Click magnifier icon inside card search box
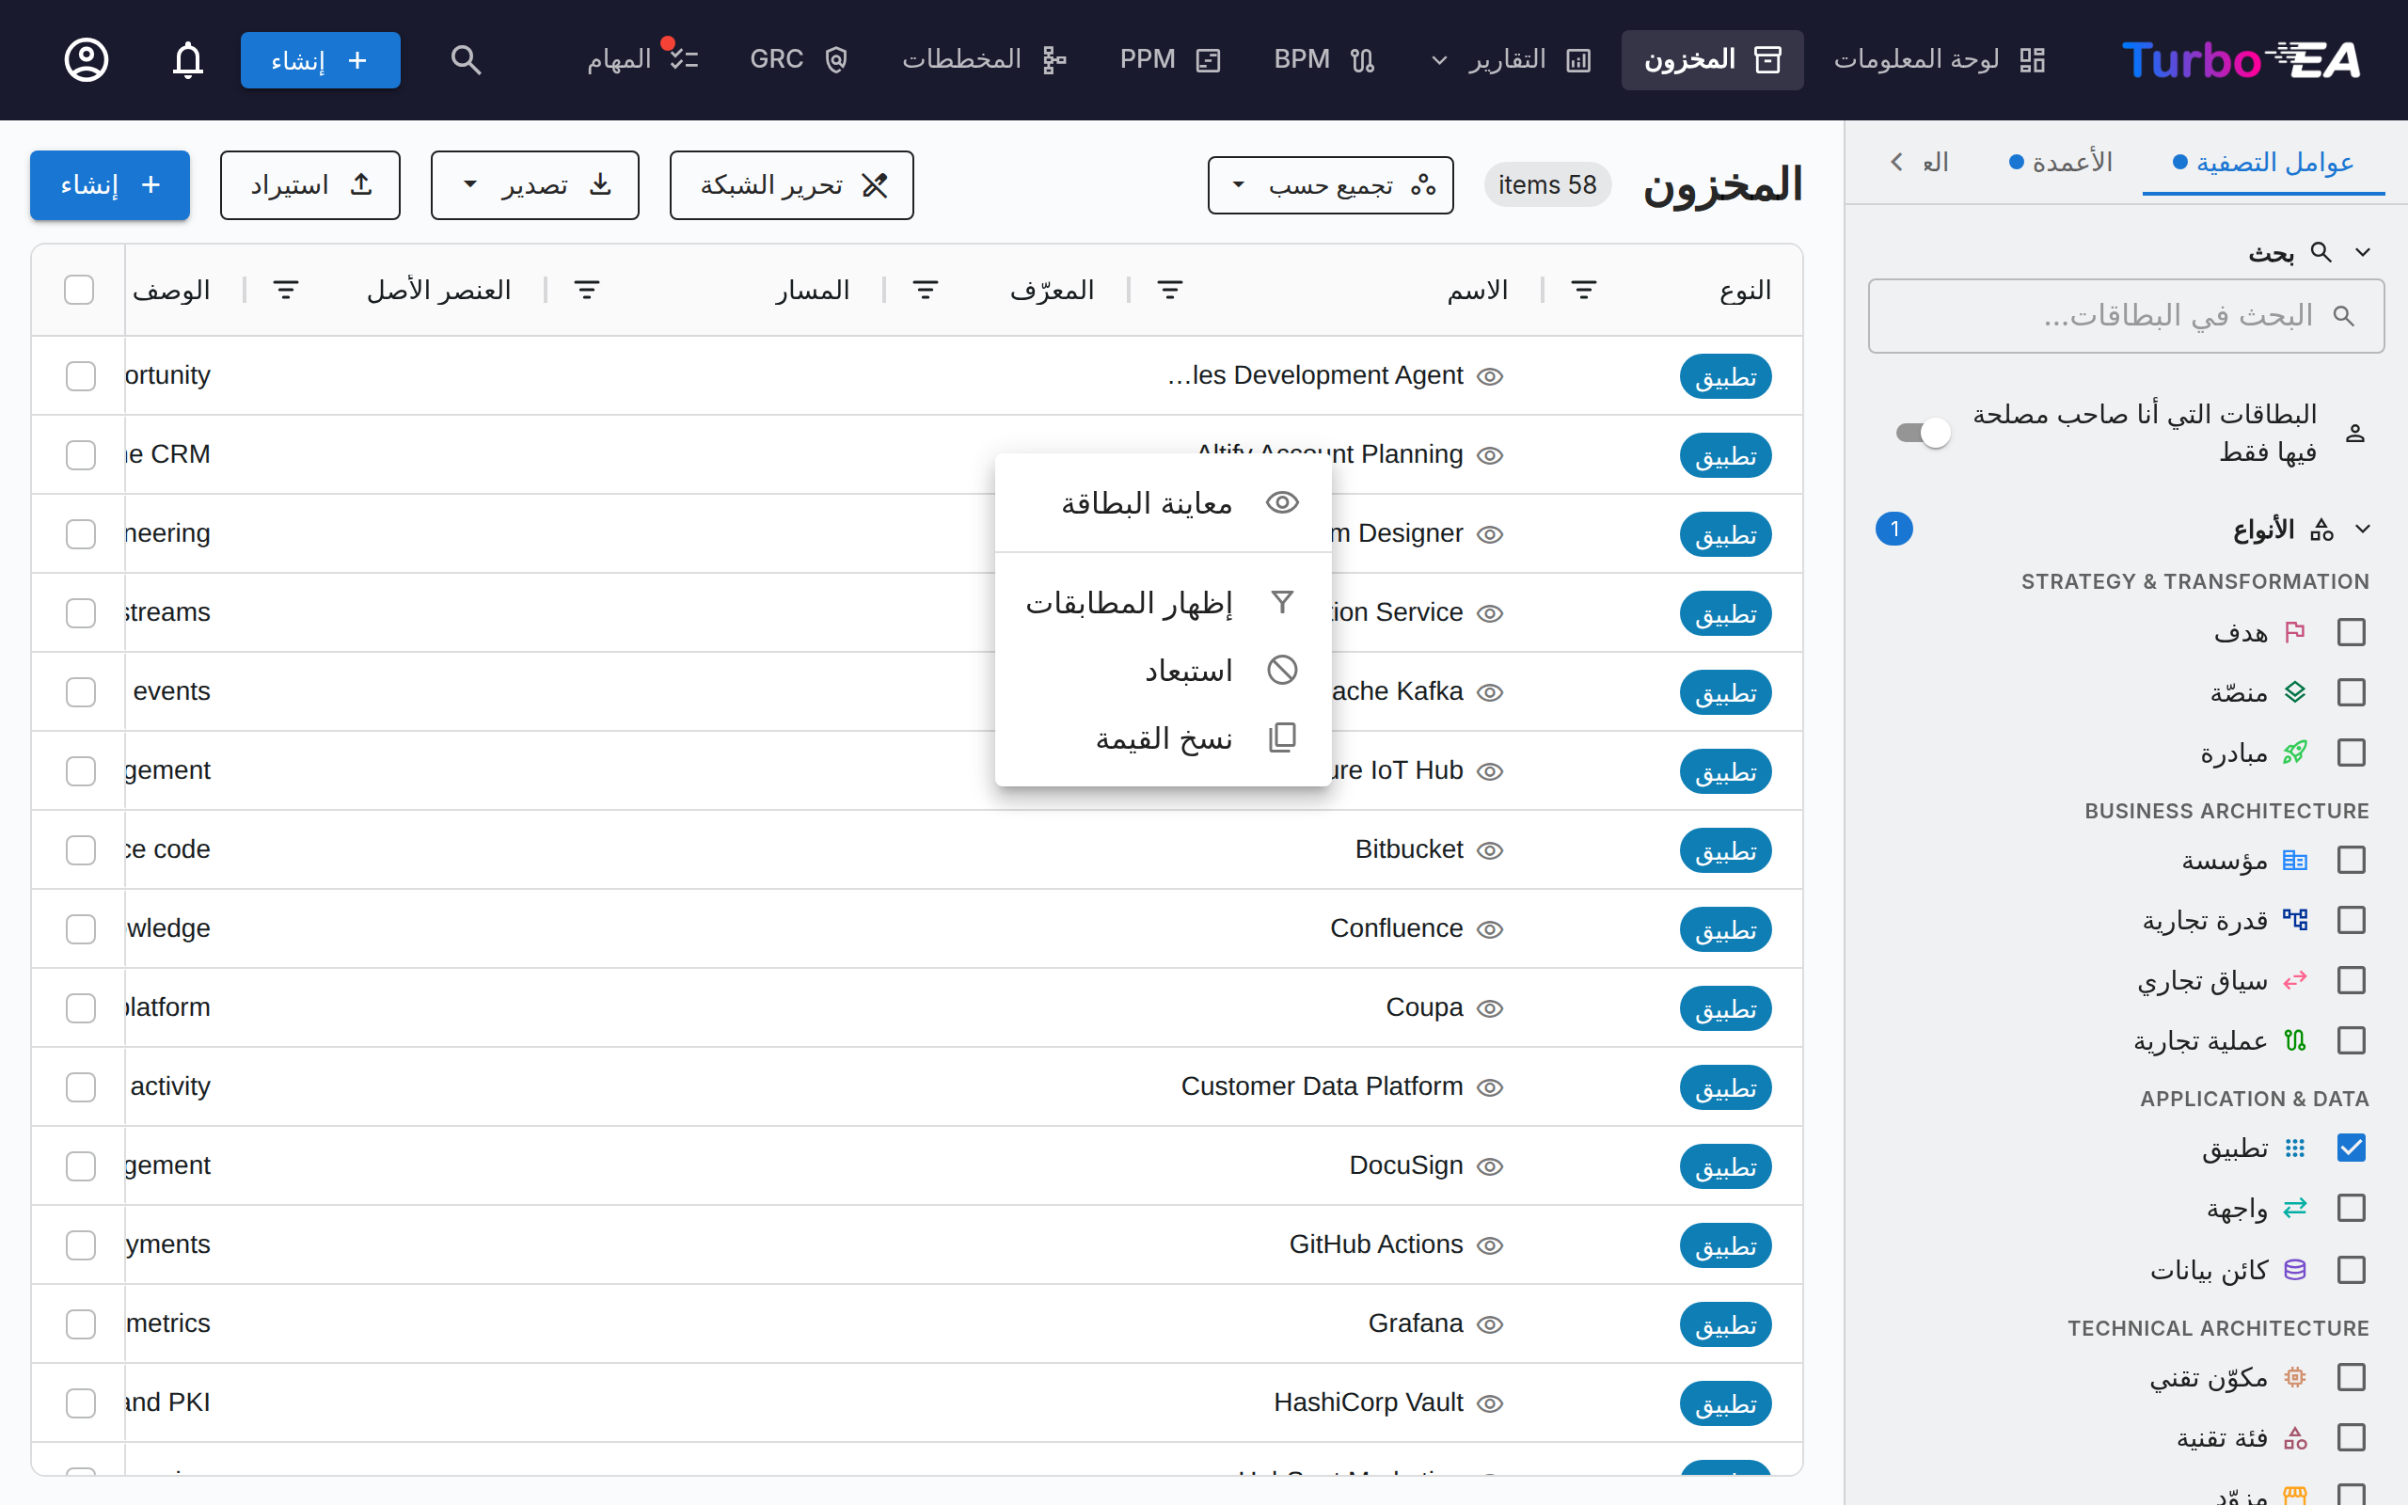Viewport: 2408px width, 1505px height. (x=2344, y=315)
